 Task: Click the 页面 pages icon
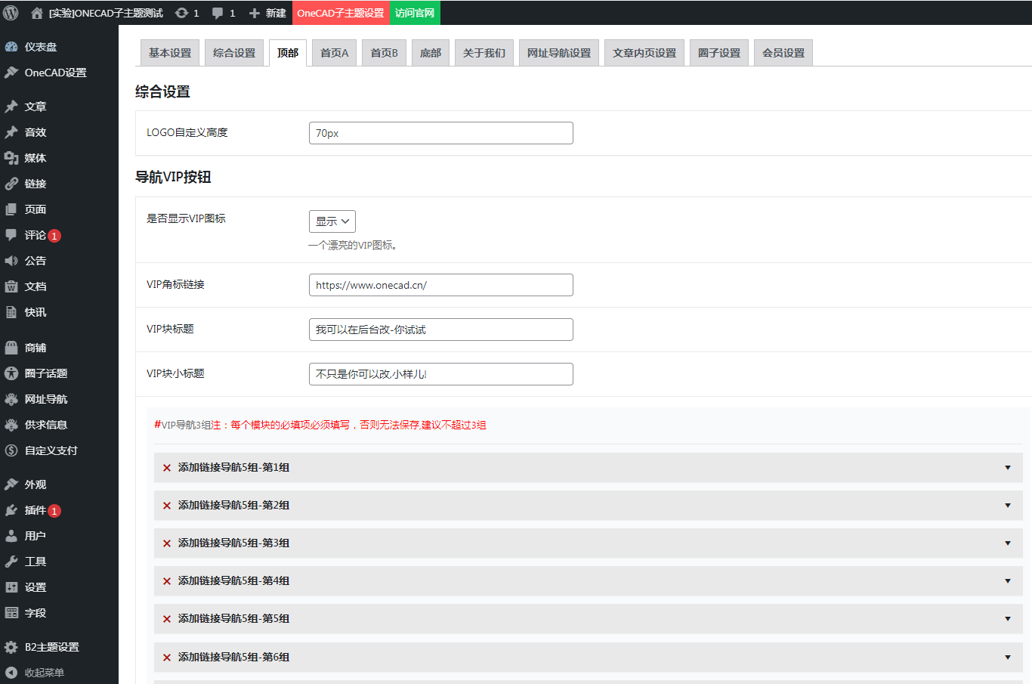[11, 209]
